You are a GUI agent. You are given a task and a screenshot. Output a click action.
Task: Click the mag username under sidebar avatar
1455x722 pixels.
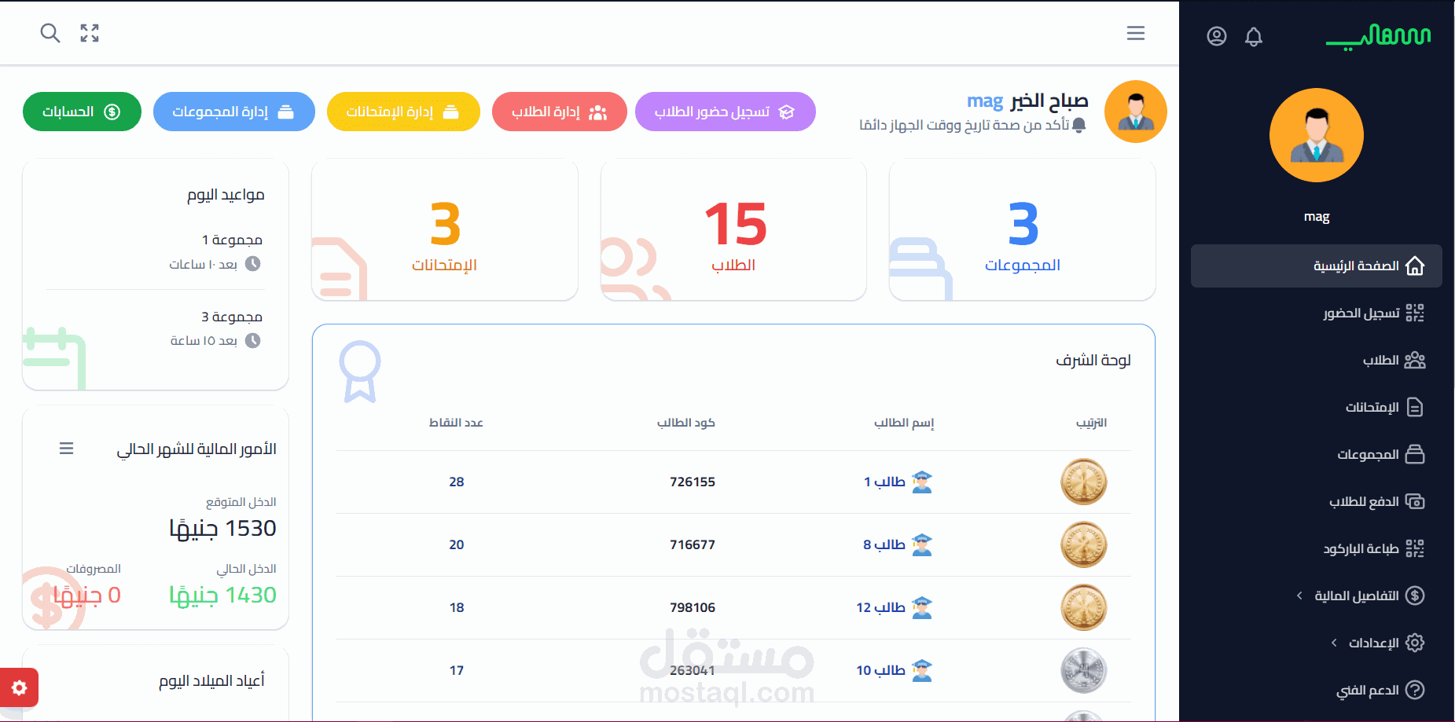pos(1317,217)
